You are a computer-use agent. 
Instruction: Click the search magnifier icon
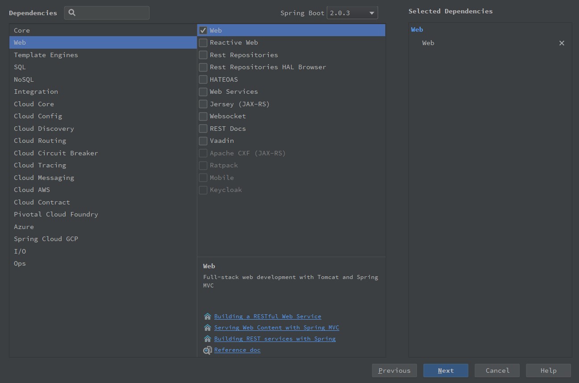[x=72, y=12]
